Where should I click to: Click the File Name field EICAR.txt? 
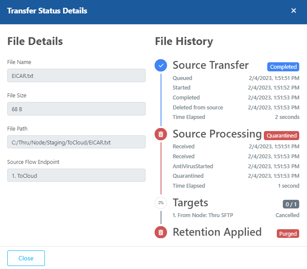click(76, 75)
